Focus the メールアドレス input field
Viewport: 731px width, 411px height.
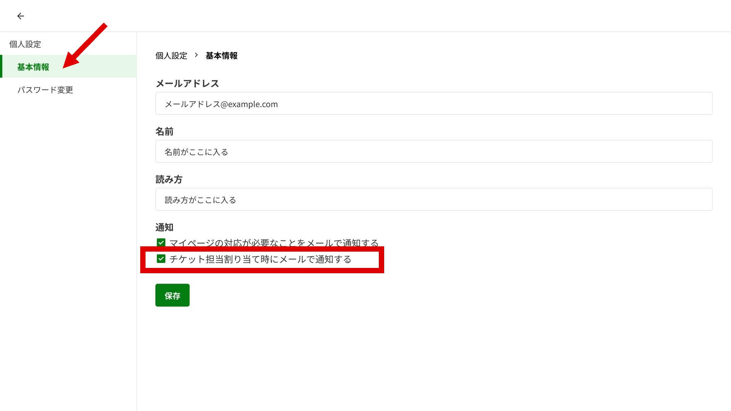(x=434, y=104)
